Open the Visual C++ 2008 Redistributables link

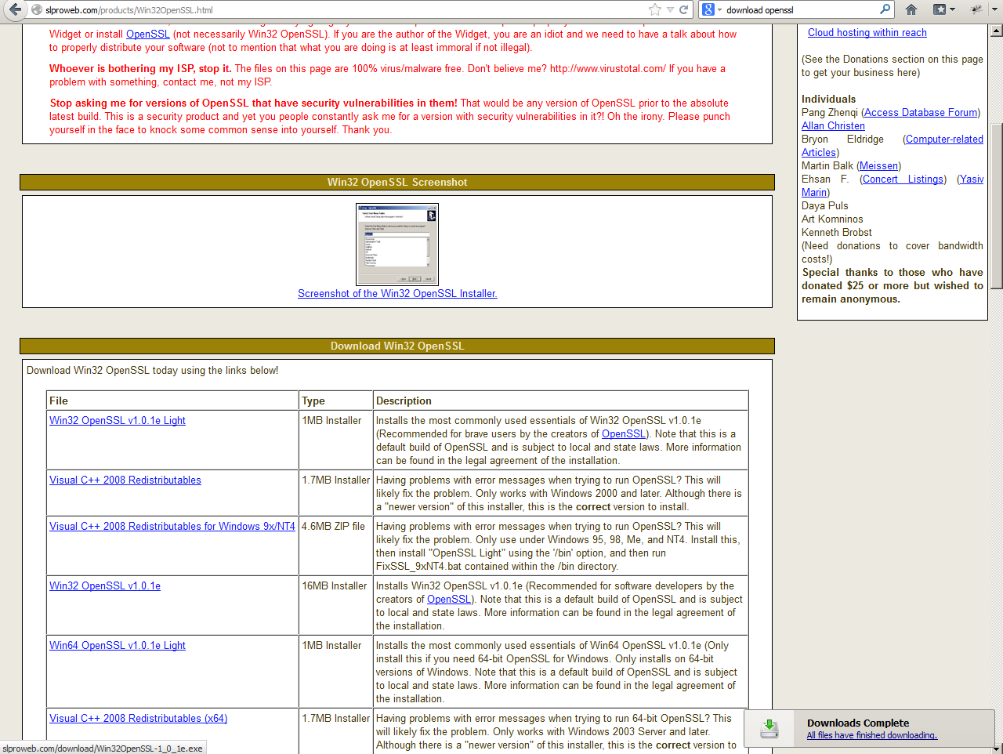125,480
